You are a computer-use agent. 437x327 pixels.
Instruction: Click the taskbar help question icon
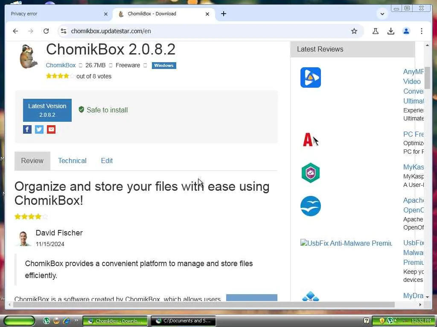[366, 321]
